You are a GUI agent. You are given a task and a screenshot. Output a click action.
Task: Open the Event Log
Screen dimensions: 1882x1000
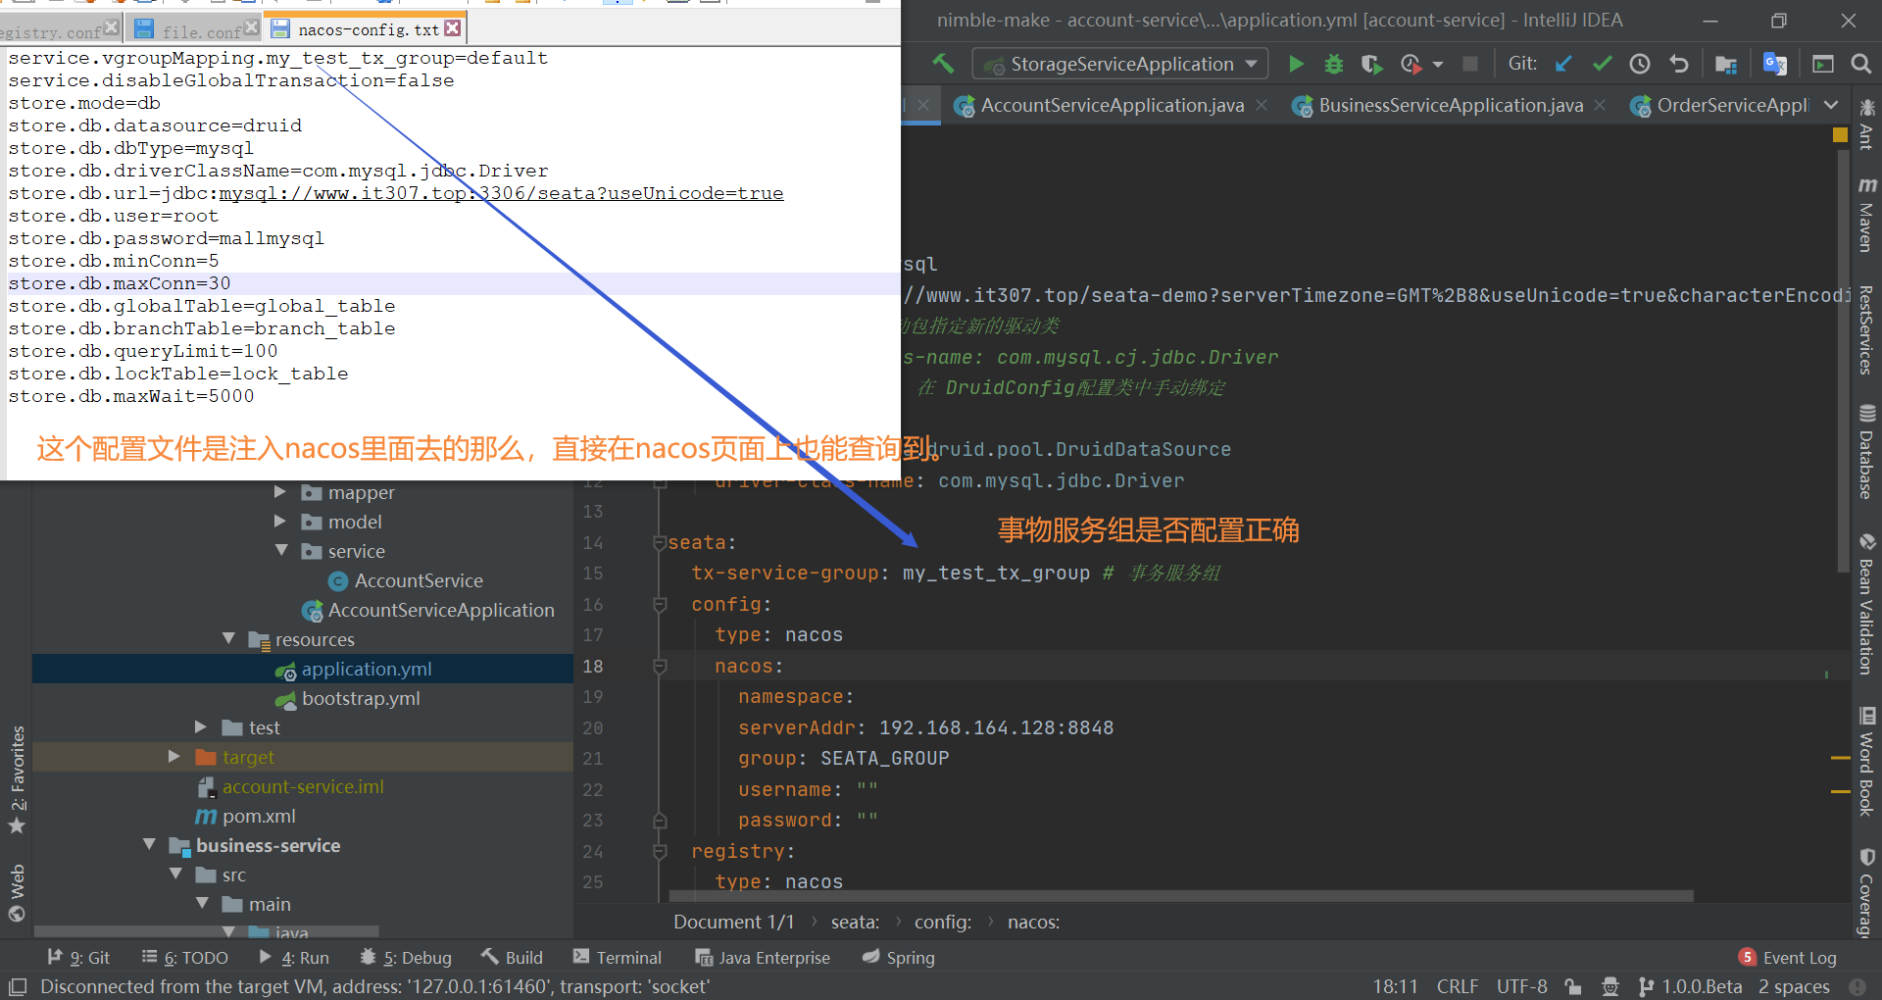pos(1799,957)
